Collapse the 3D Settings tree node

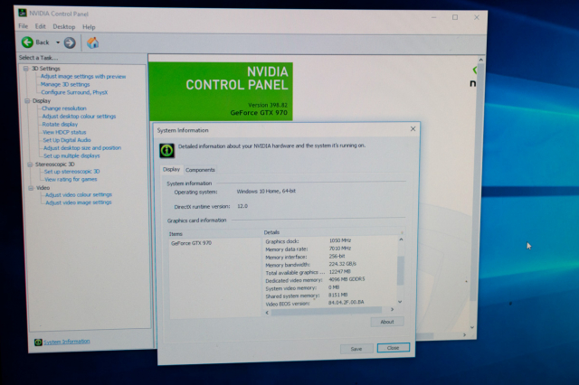[x=26, y=69]
